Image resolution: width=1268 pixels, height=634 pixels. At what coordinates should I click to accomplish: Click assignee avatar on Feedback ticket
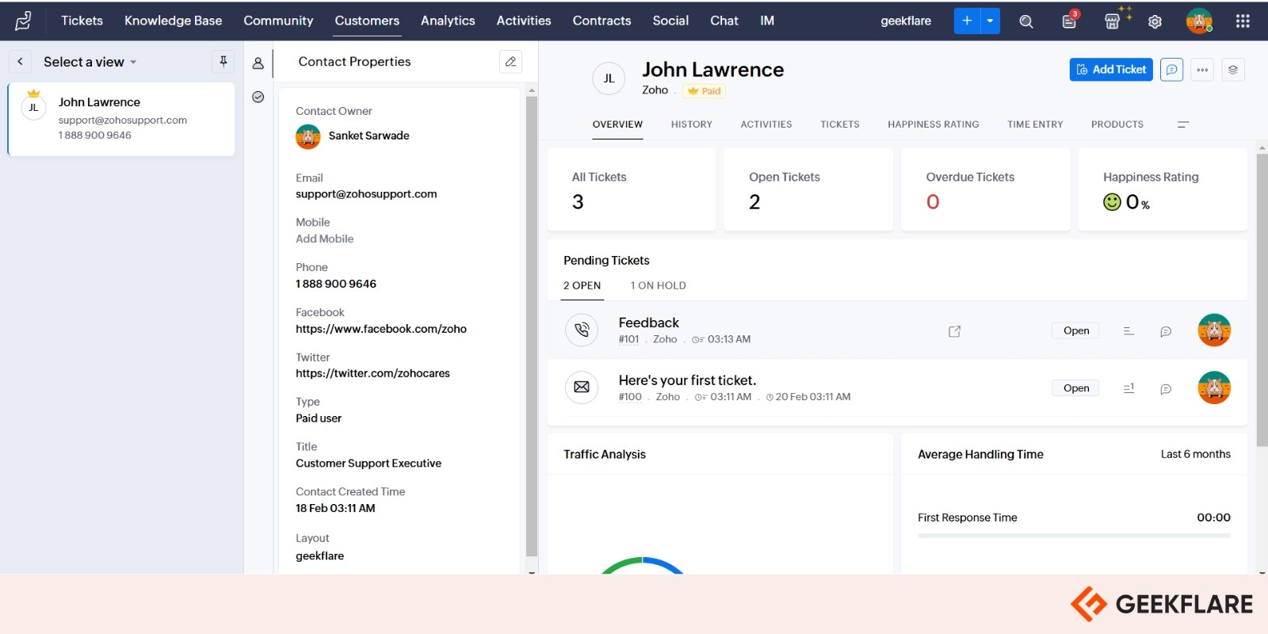(1214, 330)
